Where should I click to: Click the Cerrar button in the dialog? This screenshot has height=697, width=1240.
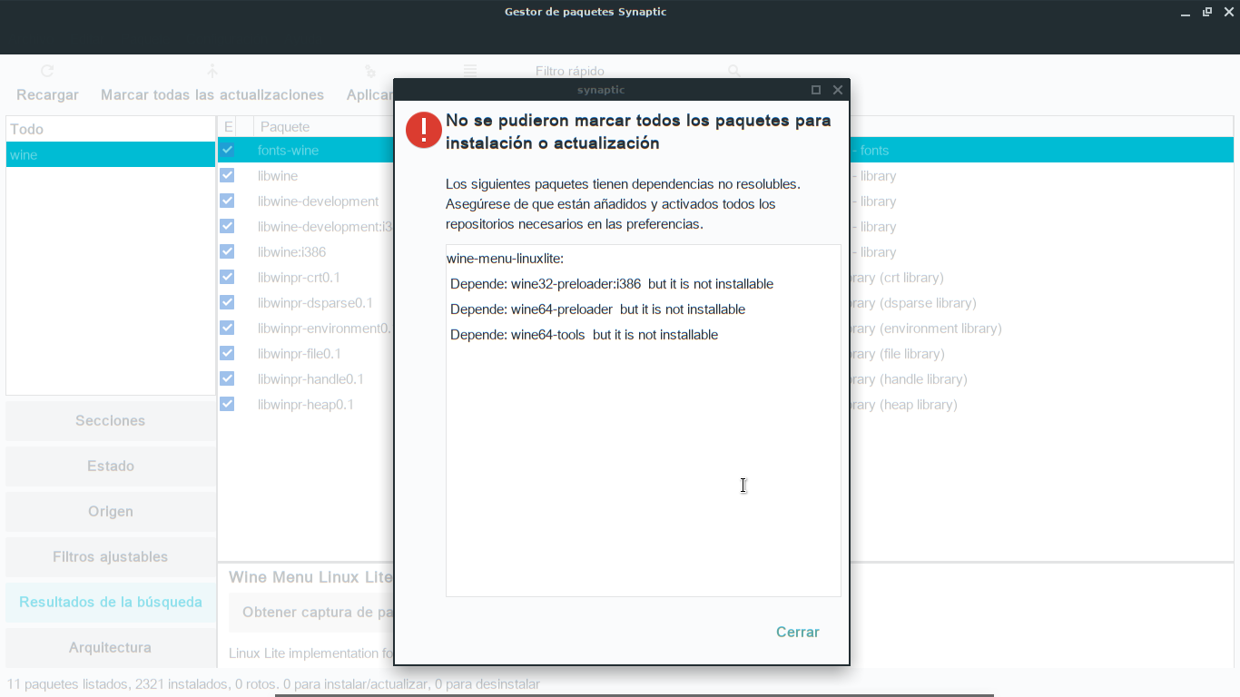pos(798,632)
